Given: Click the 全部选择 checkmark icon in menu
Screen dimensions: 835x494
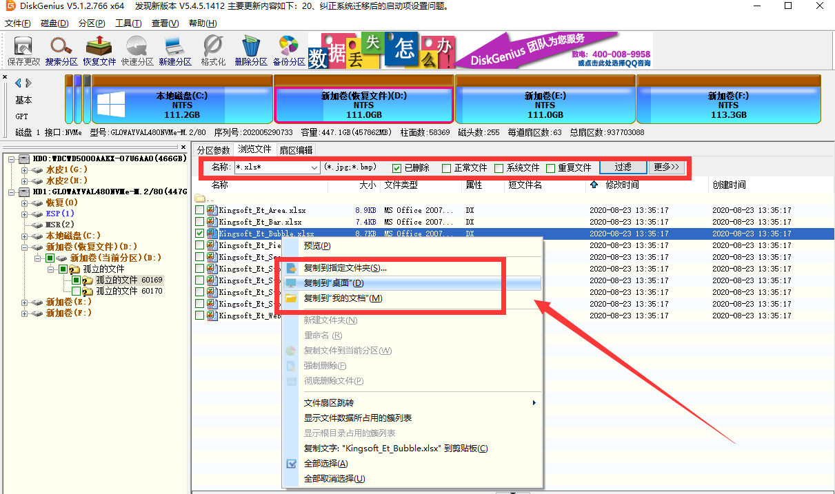Looking at the screenshot, I should (x=291, y=464).
